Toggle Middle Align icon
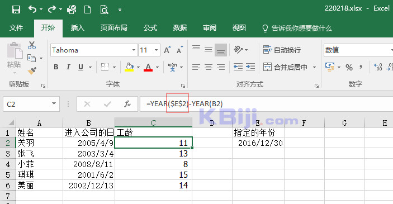The height and width of the screenshot is (204, 393). pos(209,50)
